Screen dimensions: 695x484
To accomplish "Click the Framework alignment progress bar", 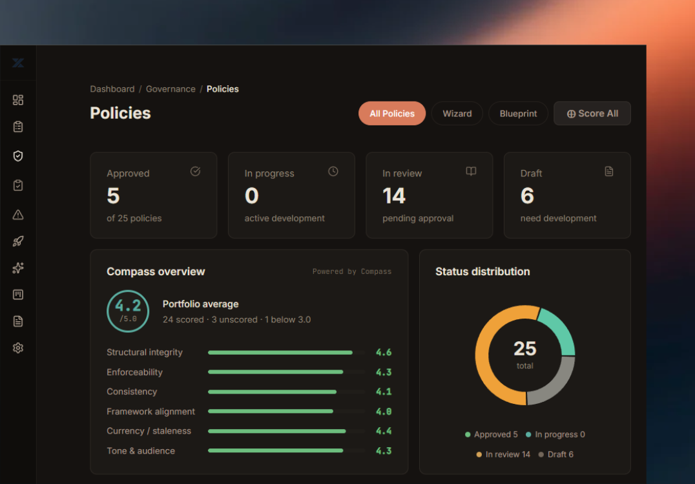I will [286, 411].
